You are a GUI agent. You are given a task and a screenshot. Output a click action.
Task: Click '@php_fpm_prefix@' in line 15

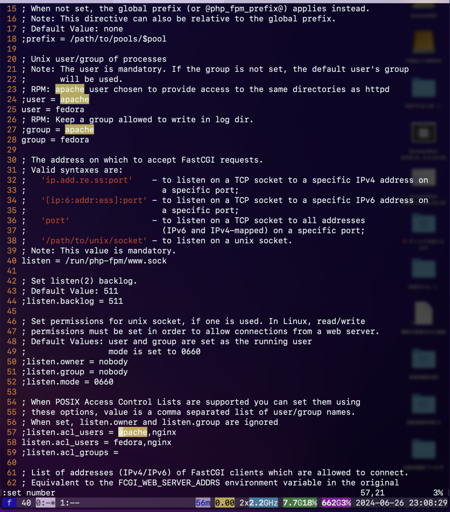pos(244,9)
